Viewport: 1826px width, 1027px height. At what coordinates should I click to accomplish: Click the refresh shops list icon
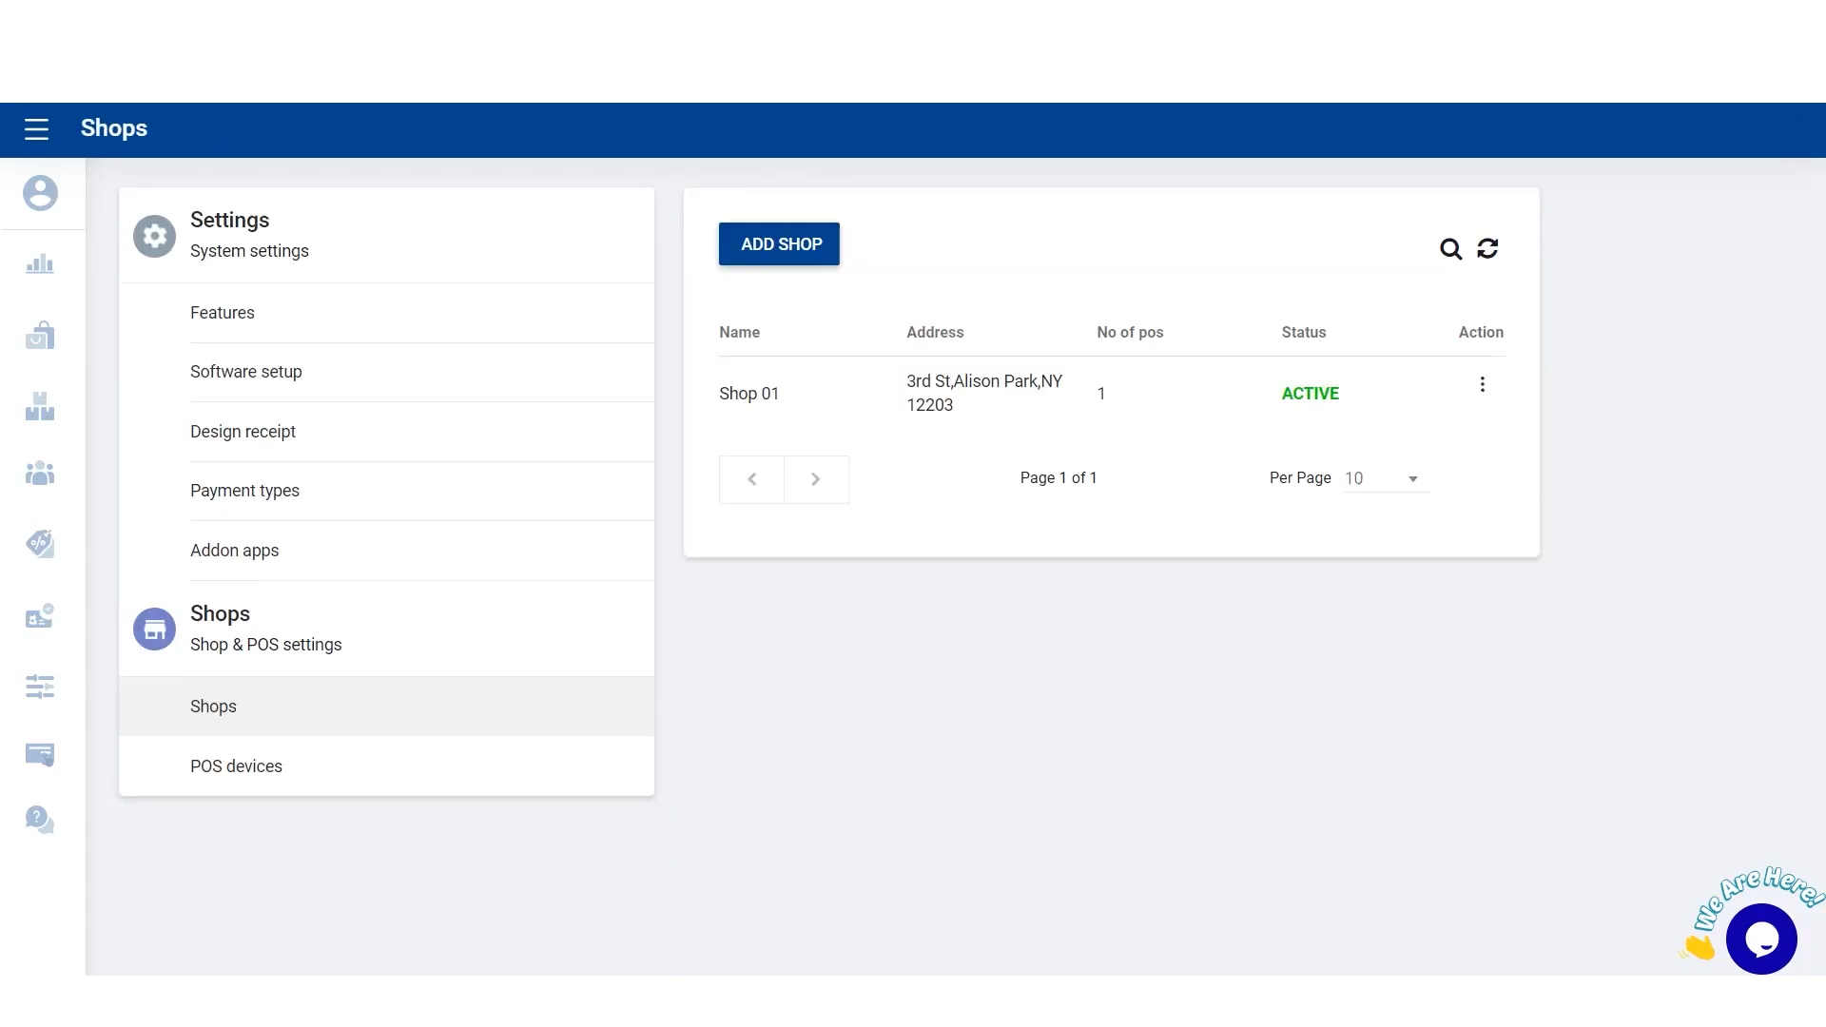1487,248
